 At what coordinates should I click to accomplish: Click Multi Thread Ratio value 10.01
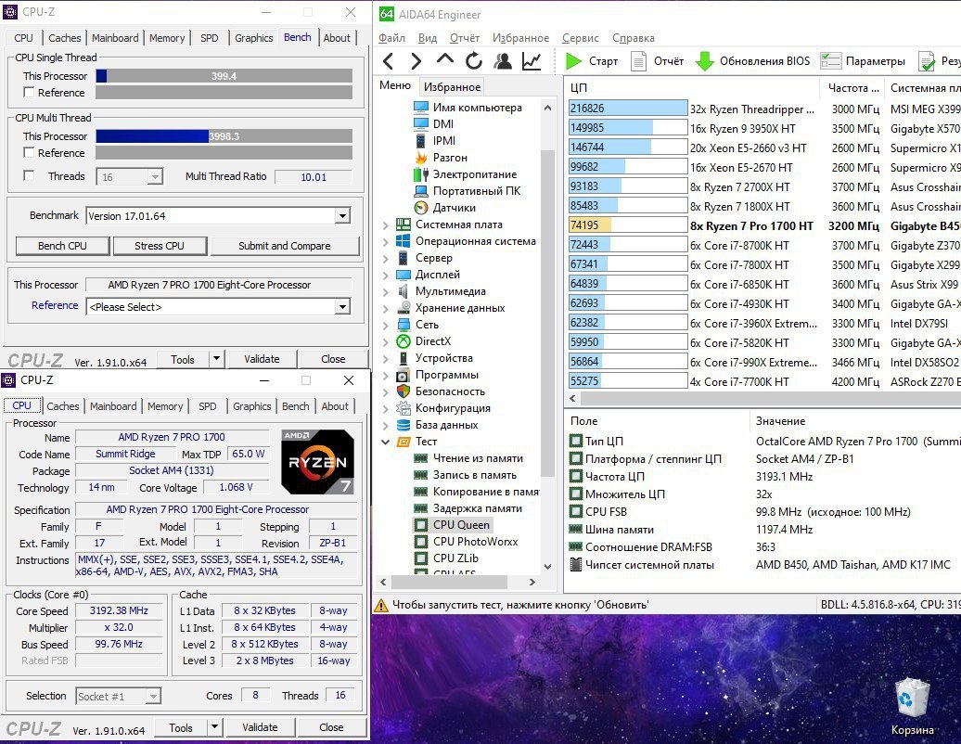click(x=314, y=177)
